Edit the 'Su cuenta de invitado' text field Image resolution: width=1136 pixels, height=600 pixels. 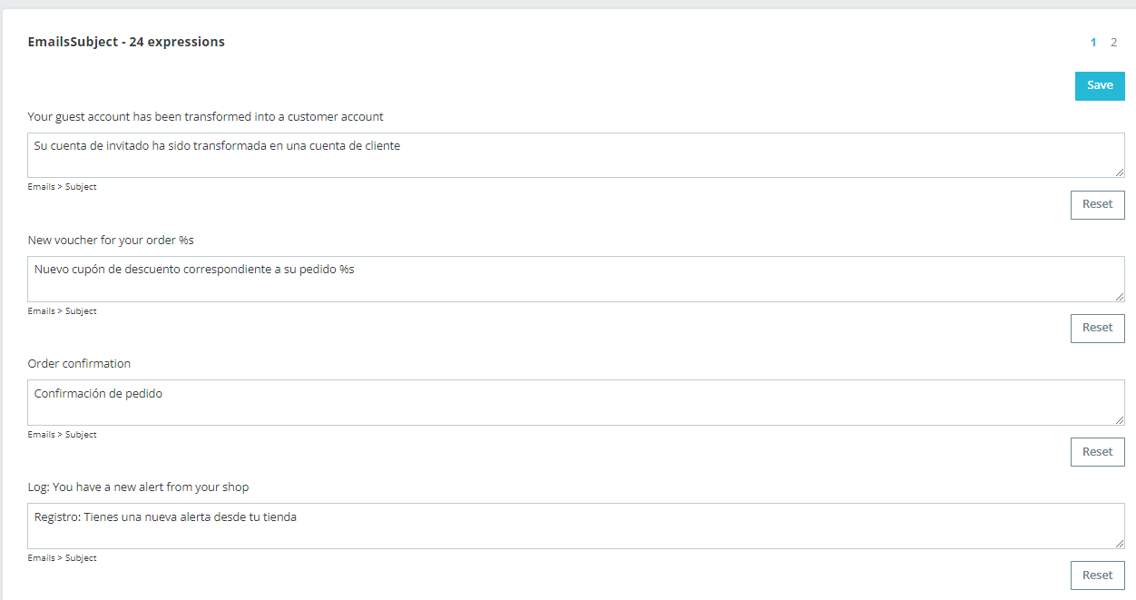pyautogui.click(x=575, y=155)
